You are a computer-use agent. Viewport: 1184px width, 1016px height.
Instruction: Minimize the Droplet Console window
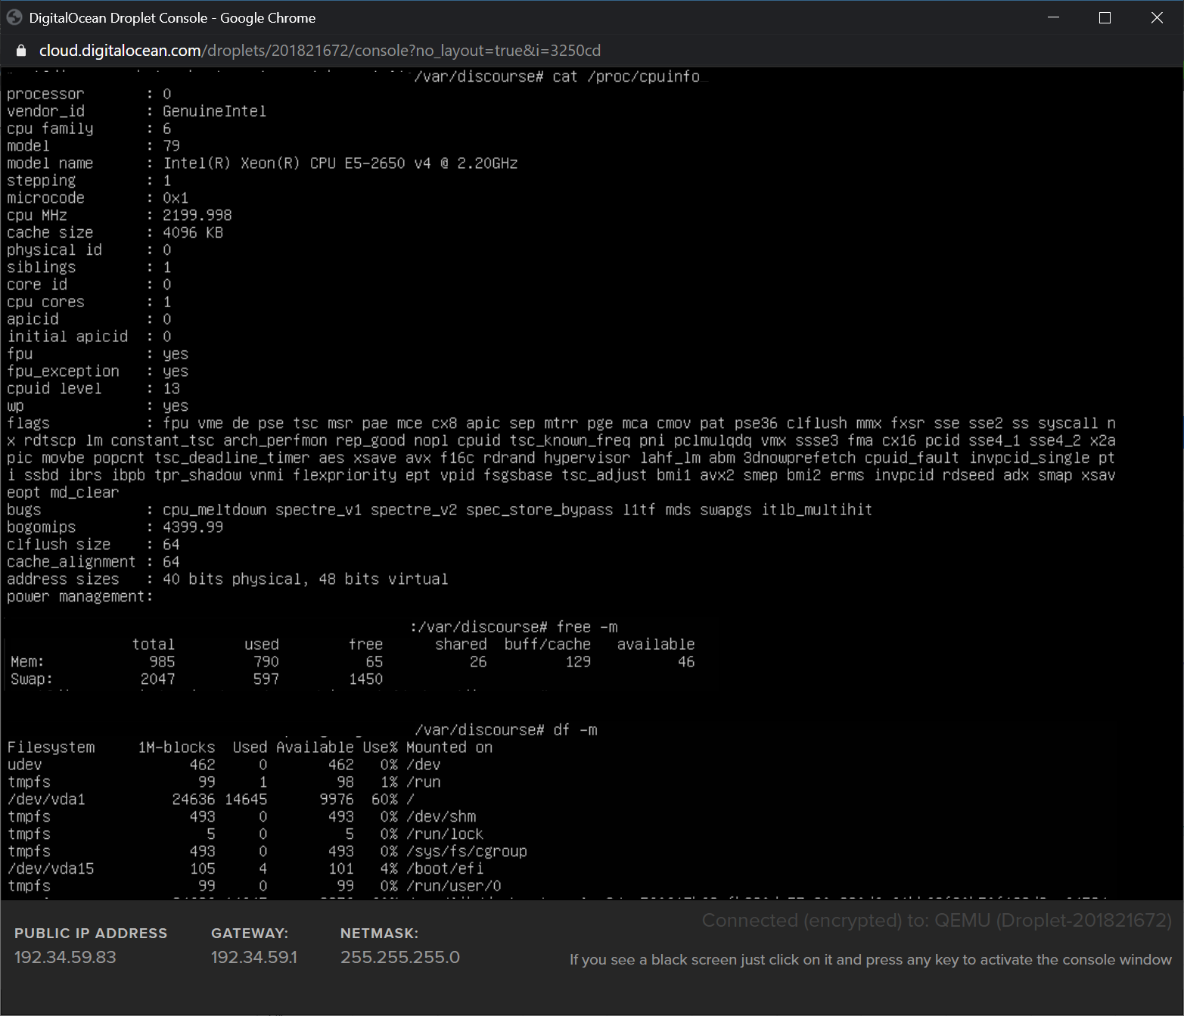(1053, 17)
